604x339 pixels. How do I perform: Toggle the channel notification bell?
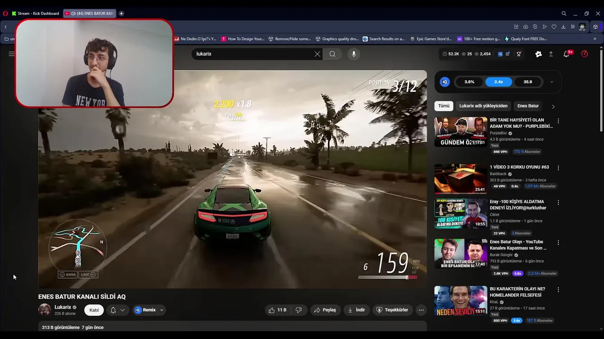click(113, 310)
